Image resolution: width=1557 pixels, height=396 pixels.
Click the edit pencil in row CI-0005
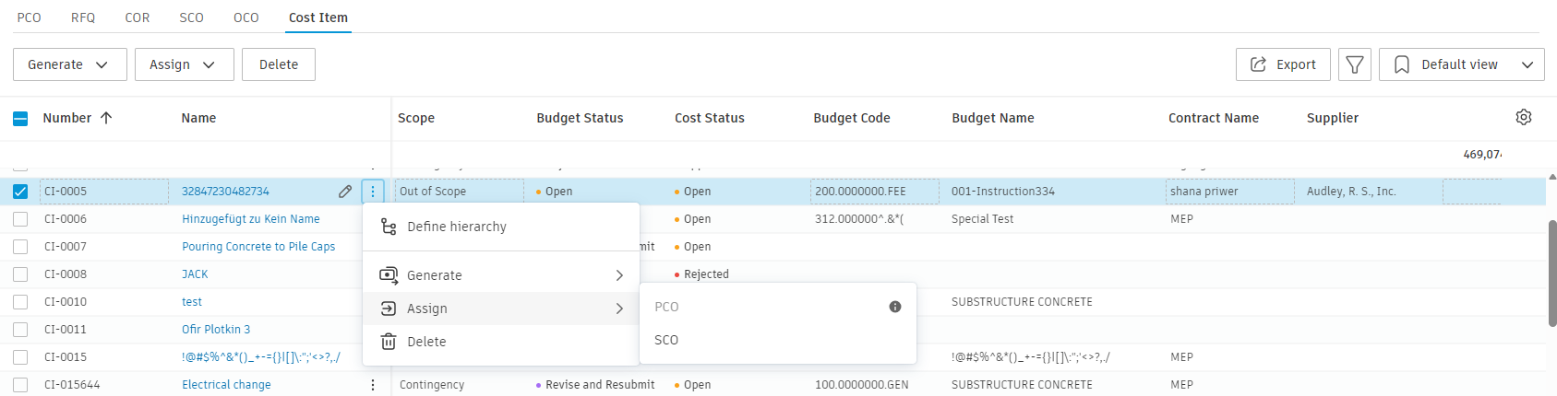tap(345, 192)
